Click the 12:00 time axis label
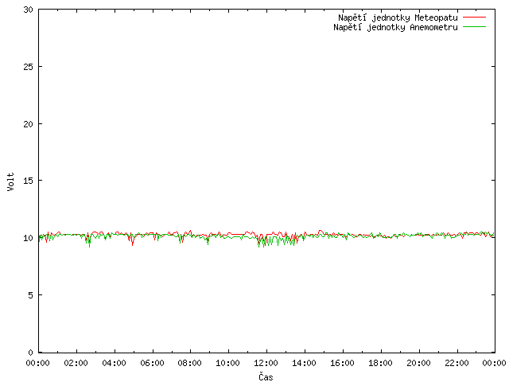 click(x=266, y=363)
